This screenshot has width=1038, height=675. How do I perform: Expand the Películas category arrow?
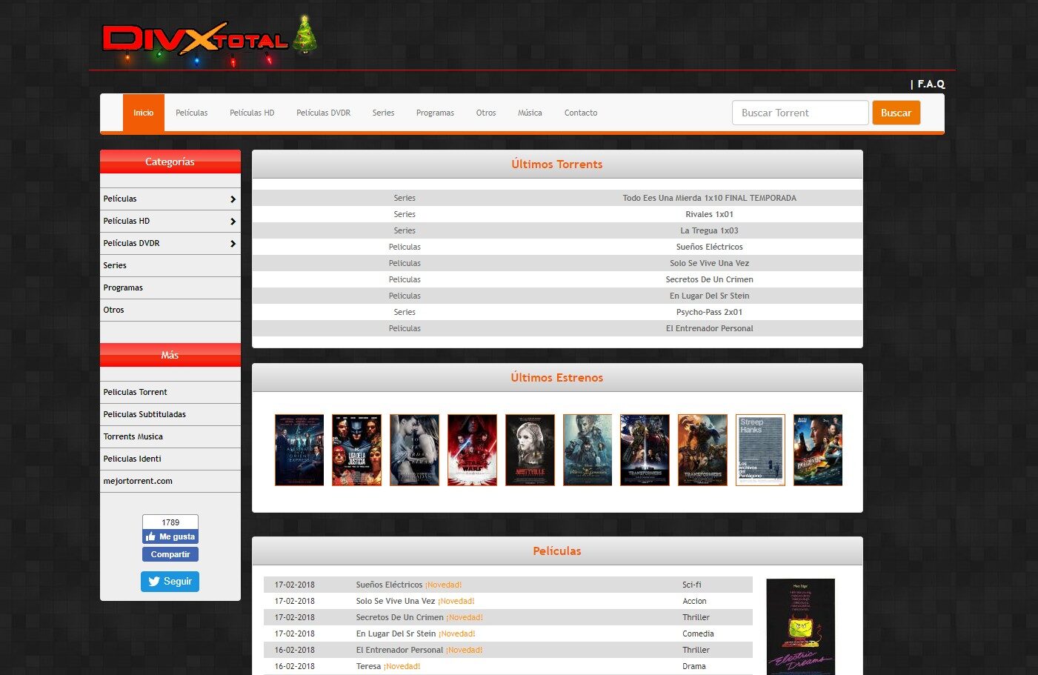(233, 199)
